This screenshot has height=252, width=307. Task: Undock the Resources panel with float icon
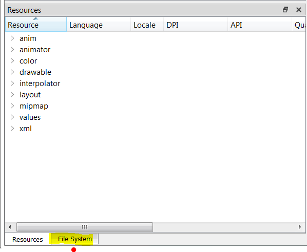click(x=285, y=10)
